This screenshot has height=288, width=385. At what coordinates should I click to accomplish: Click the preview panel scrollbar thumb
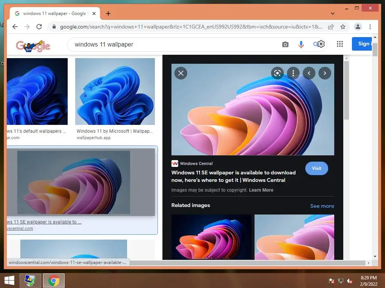346,90
